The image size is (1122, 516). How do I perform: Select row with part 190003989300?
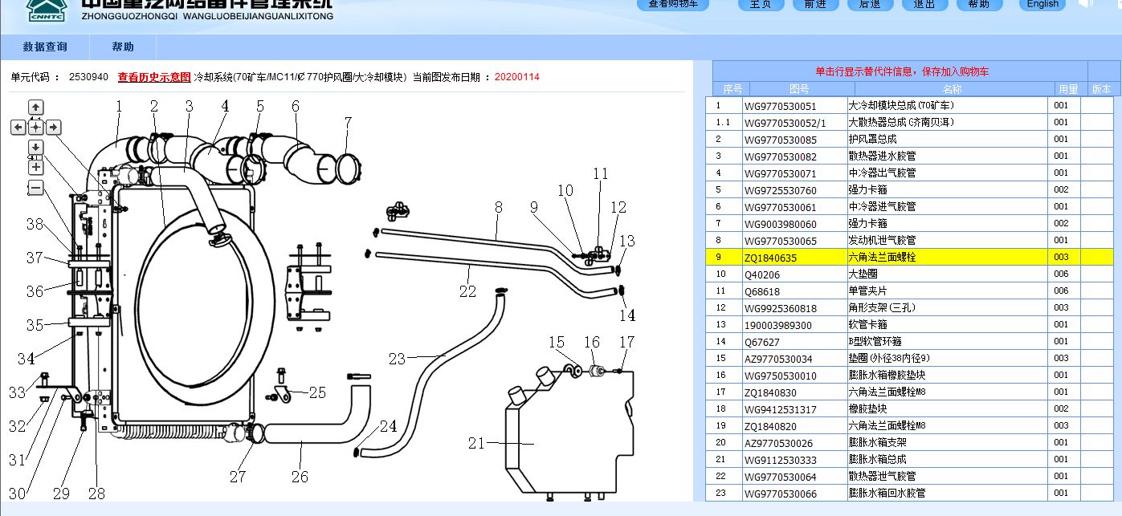click(x=909, y=324)
